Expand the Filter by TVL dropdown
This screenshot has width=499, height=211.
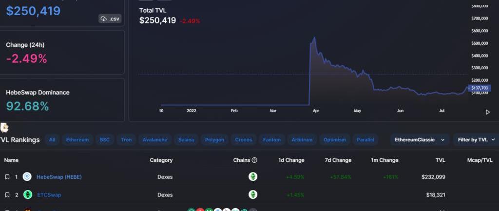476,140
